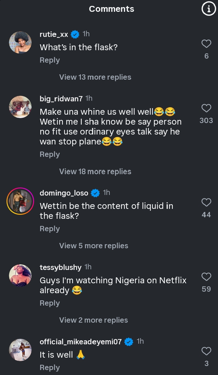The height and width of the screenshot is (375, 218).
Task: Tap rutie_xx's verified badge icon
Action: tap(75, 34)
